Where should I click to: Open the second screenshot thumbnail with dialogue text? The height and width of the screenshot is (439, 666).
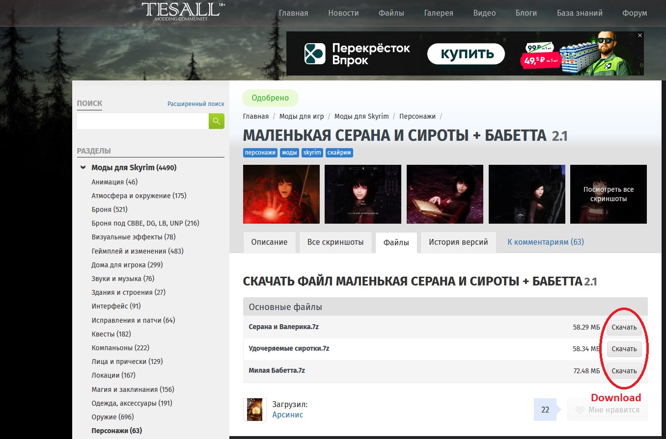click(x=363, y=194)
